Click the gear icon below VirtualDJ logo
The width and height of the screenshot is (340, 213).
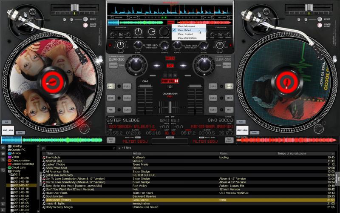pyautogui.click(x=170, y=87)
